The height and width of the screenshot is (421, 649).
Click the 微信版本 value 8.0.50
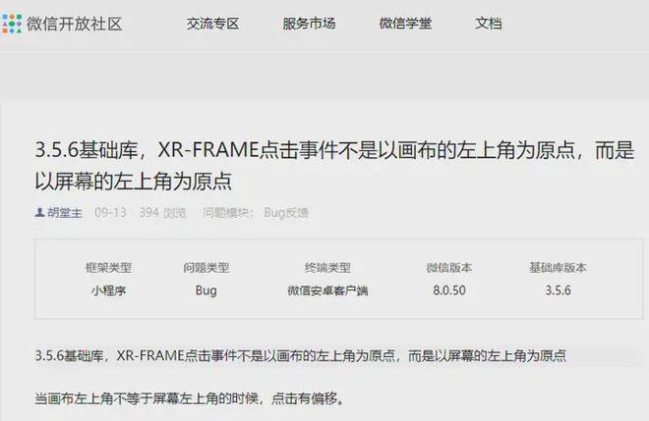(449, 290)
